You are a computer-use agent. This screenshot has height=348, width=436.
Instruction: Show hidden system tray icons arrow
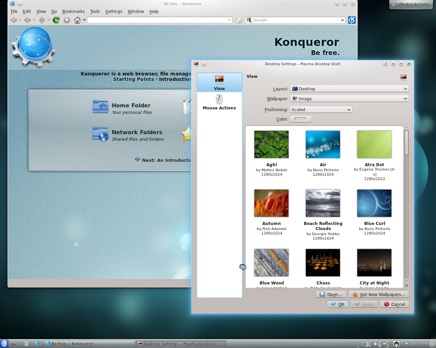coord(406,344)
